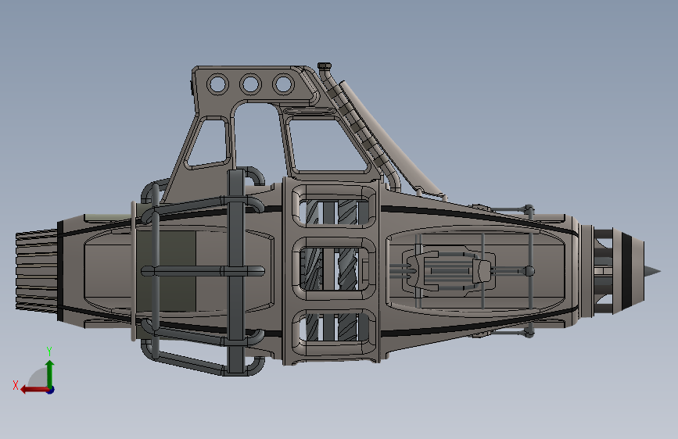Select the middle circular hole in mounting bracket
Image resolution: width=678 pixels, height=439 pixels.
(x=250, y=84)
